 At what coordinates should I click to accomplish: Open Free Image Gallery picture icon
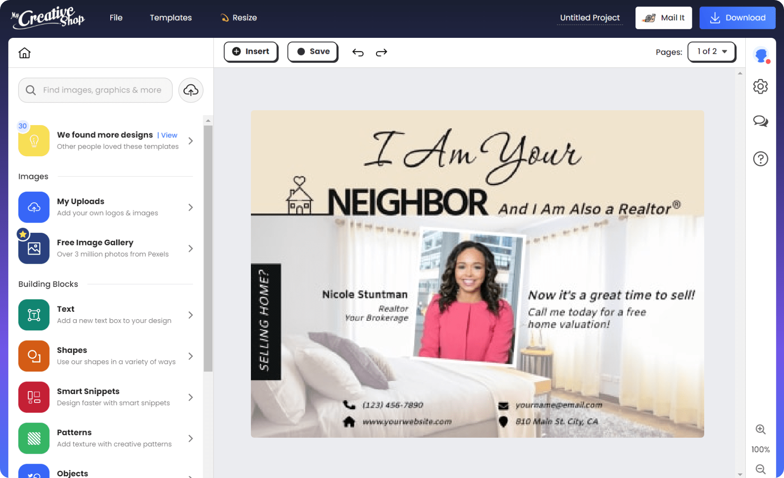[34, 248]
